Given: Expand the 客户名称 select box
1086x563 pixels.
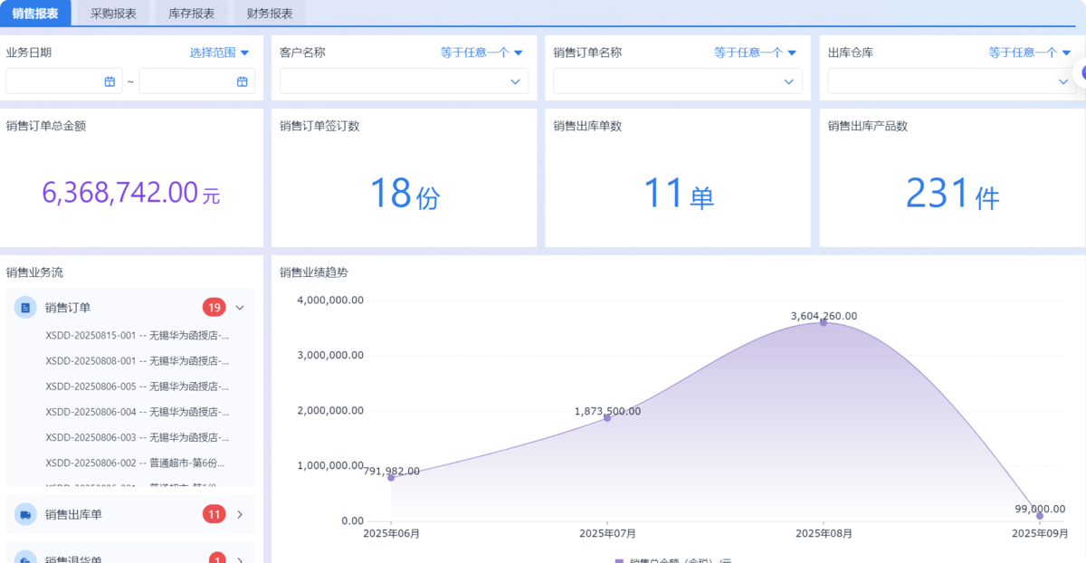Looking at the screenshot, I should (405, 81).
